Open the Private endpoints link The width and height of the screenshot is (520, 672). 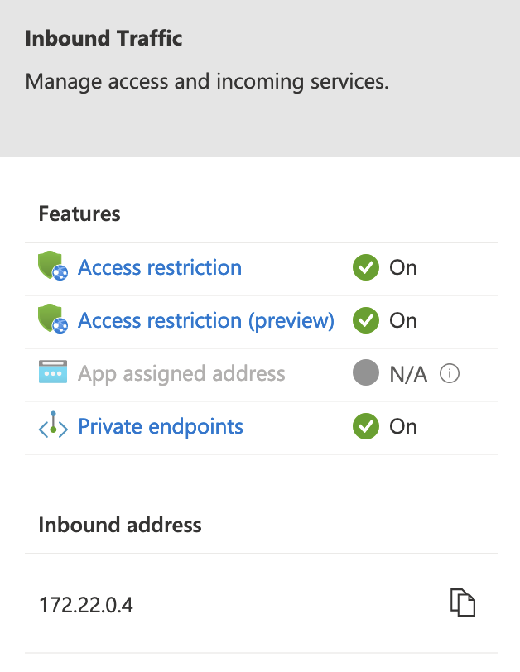161,426
